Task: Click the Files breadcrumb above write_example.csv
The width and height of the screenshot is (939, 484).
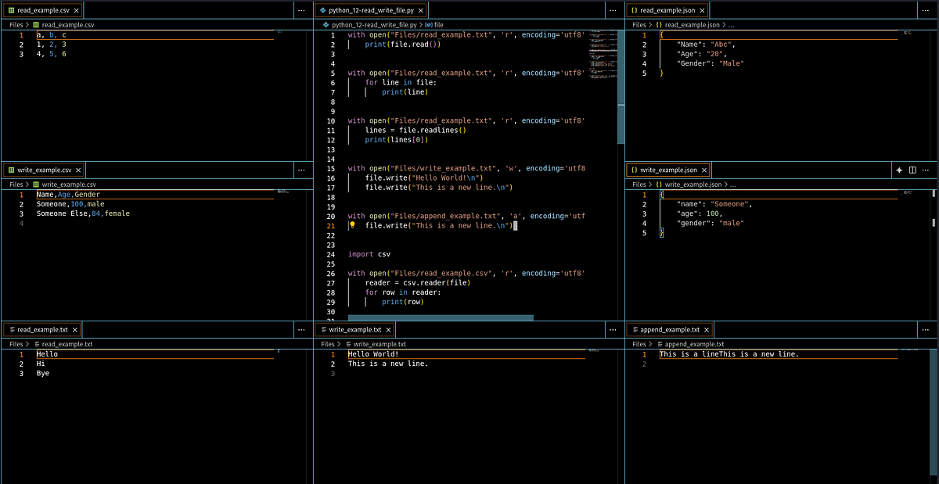Action: [x=16, y=185]
